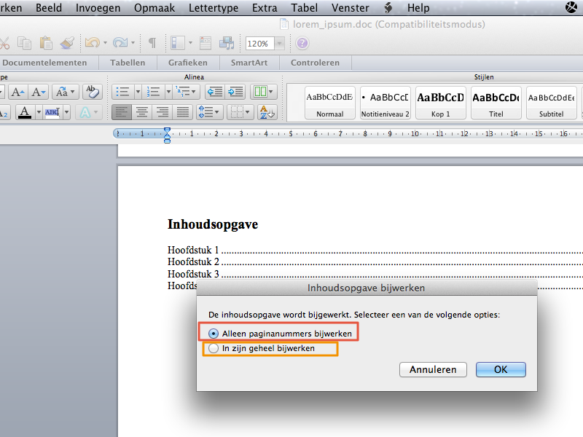Clear formatting with the eraser icon
This screenshot has height=437, width=583.
pyautogui.click(x=92, y=92)
